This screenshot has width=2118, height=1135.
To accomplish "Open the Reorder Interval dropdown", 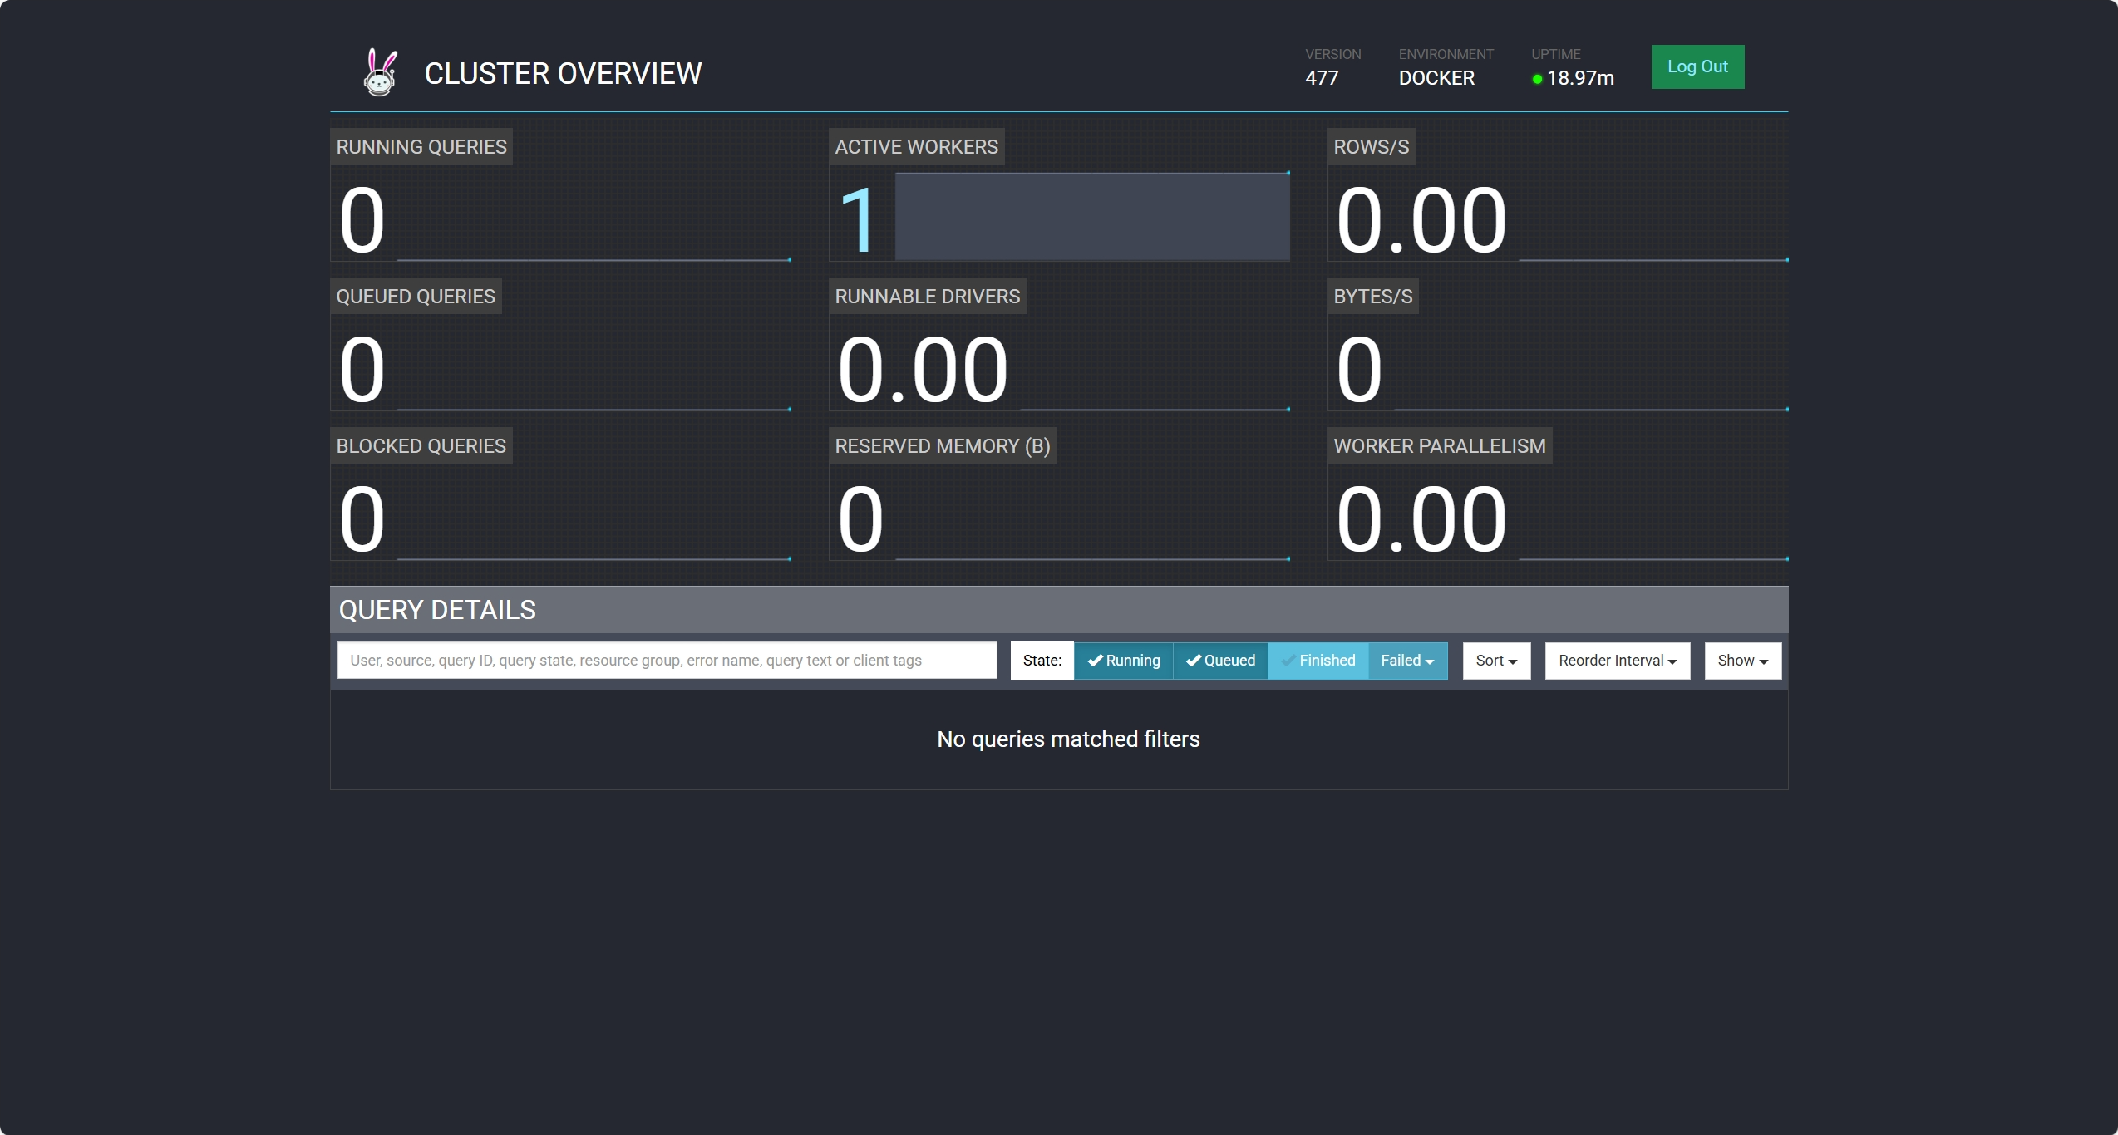I will (x=1617, y=661).
